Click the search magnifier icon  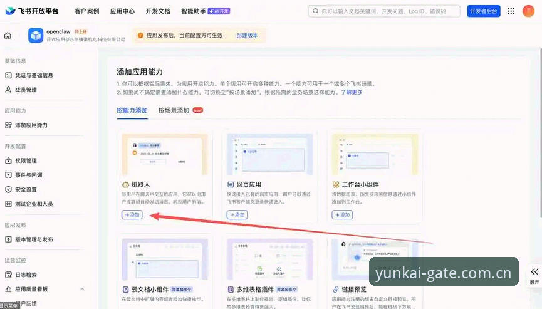[315, 11]
